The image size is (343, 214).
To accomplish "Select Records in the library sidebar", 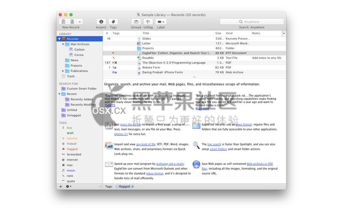I will click(80, 39).
